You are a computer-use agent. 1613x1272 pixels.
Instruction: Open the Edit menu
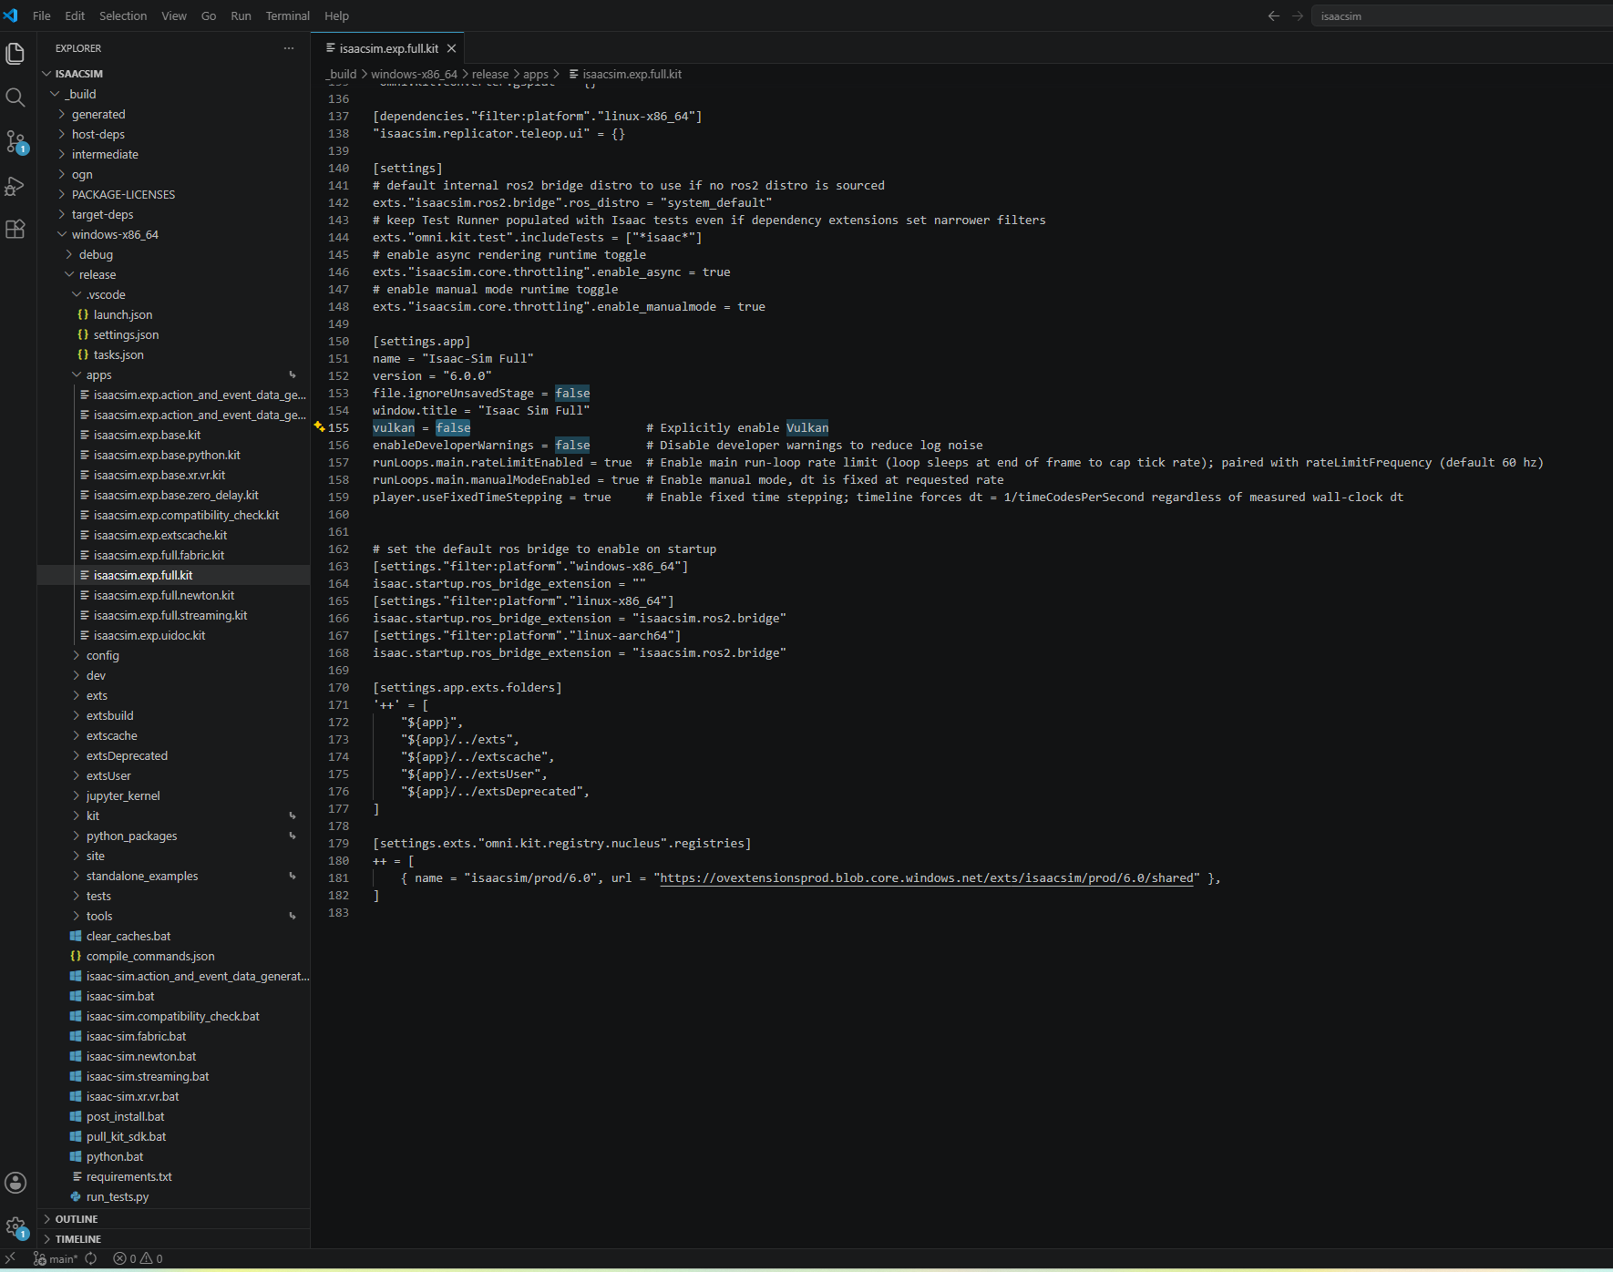pos(75,15)
